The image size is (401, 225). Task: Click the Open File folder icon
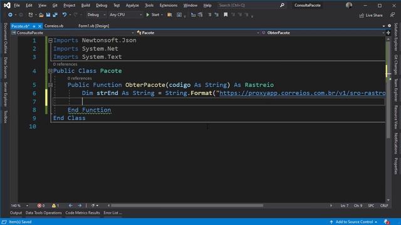41,15
